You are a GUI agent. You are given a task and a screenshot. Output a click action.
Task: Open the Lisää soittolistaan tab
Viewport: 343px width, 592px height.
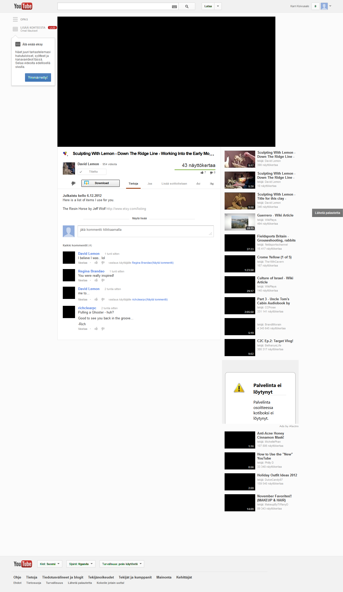click(174, 184)
